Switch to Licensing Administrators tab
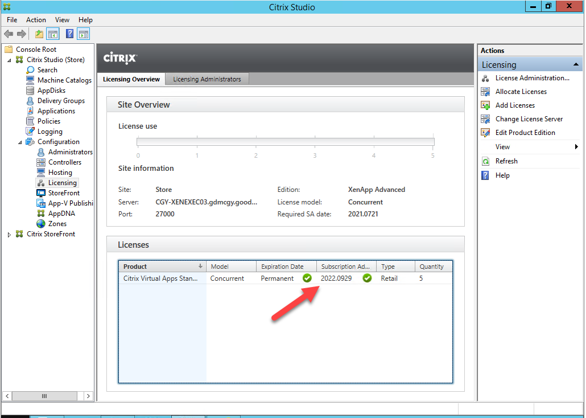This screenshot has height=418, width=586. point(207,79)
